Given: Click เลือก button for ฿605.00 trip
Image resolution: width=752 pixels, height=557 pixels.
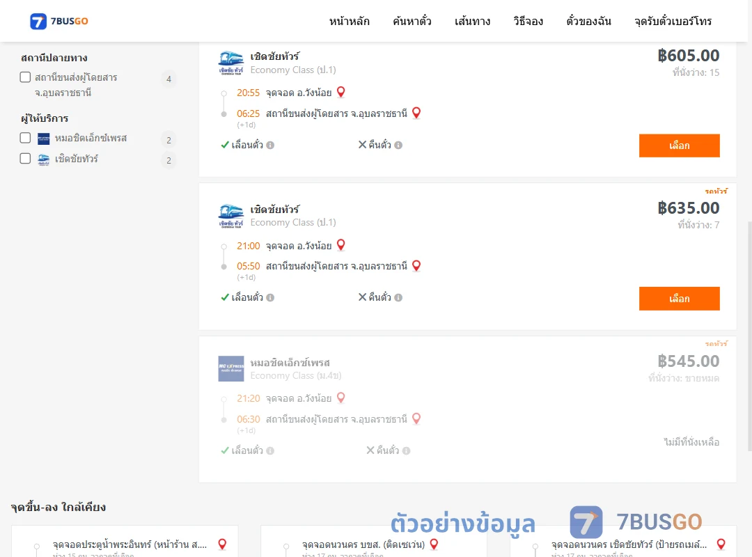Looking at the screenshot, I should click(679, 146).
